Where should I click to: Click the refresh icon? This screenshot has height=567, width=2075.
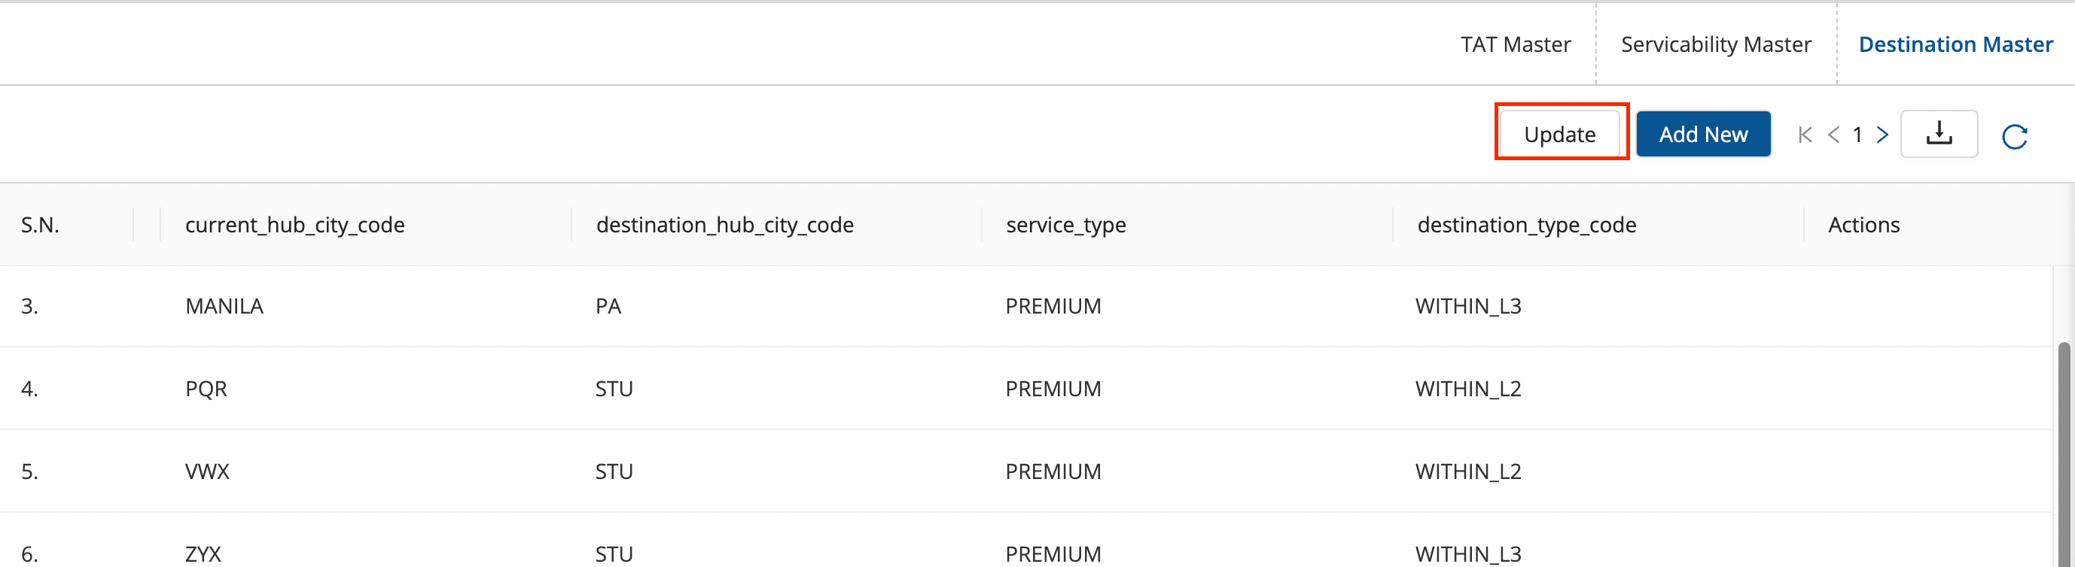tap(2014, 136)
